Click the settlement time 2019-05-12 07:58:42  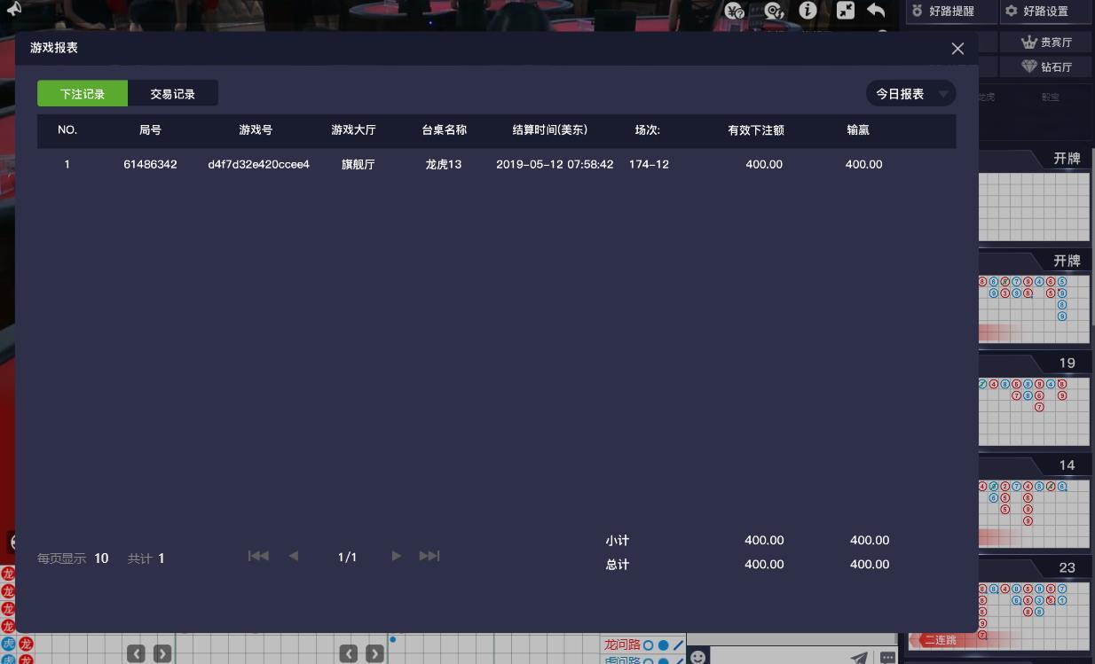coord(555,164)
